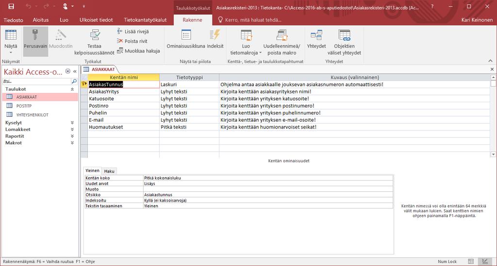This screenshot has height=266, width=497.
Task: Click the Puhelin field name cell
Action: click(x=123, y=112)
